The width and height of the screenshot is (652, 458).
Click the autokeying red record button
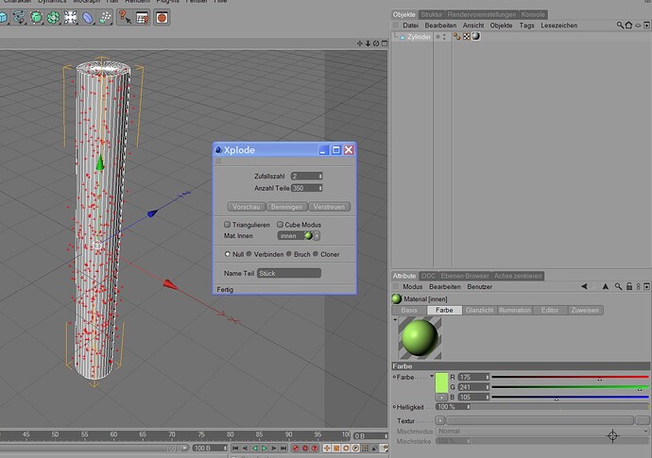coord(305,448)
